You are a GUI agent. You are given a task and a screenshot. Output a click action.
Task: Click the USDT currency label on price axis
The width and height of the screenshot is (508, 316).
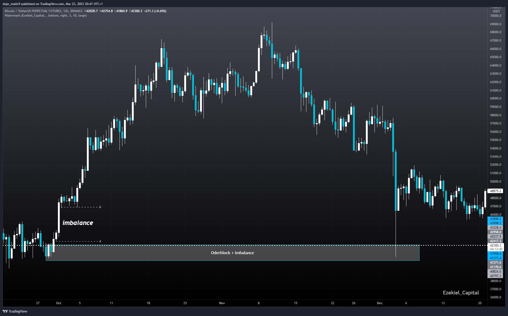496,11
